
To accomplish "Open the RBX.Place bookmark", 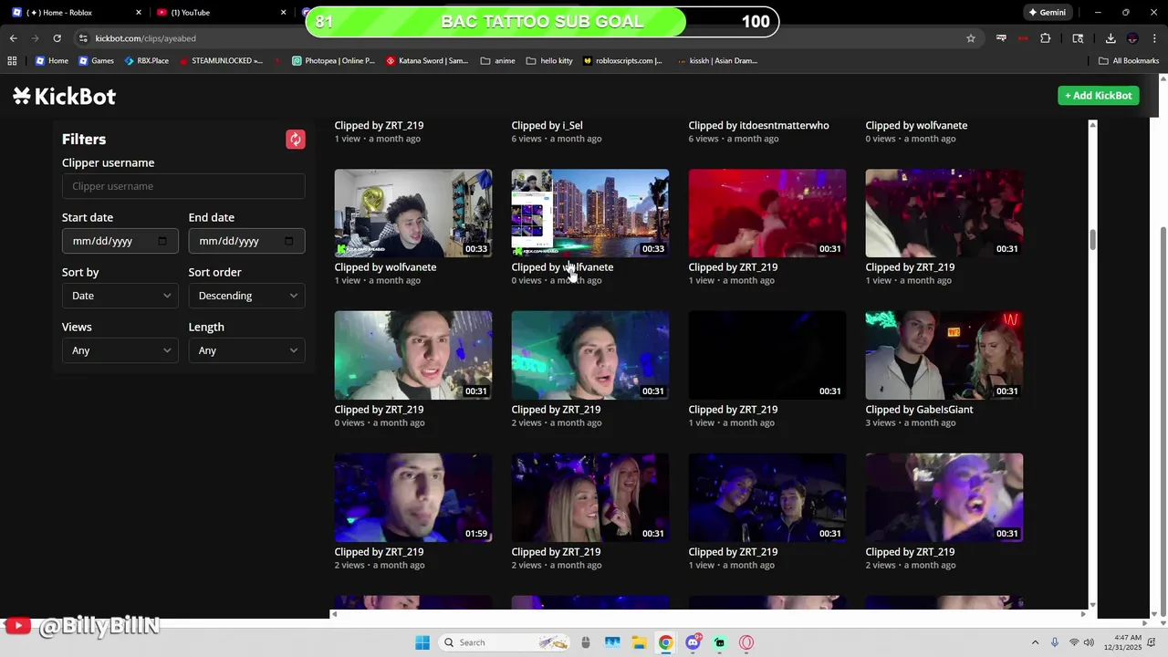I will tap(147, 61).
